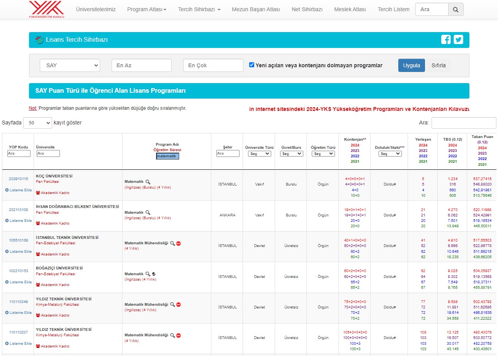The image size is (498, 356).
Task: Click 'KOÇ ÜNİVERSİTESİ' university name
Action: [54, 176]
